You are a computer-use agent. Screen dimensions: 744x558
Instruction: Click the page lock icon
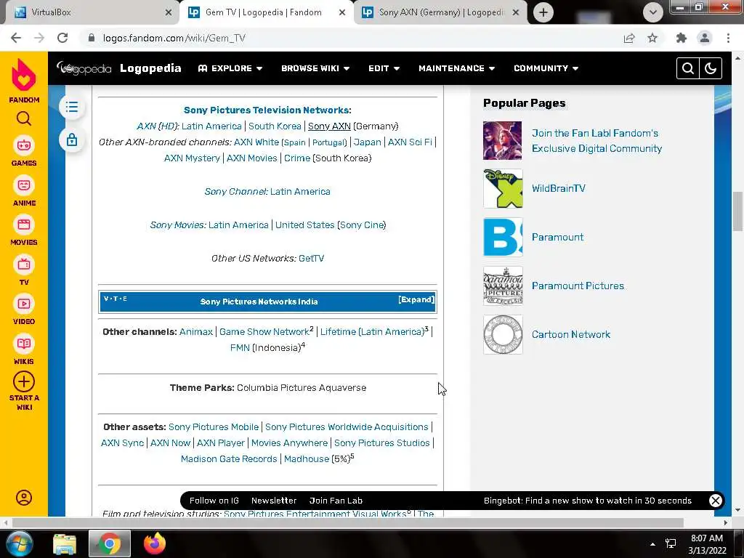[72, 140]
